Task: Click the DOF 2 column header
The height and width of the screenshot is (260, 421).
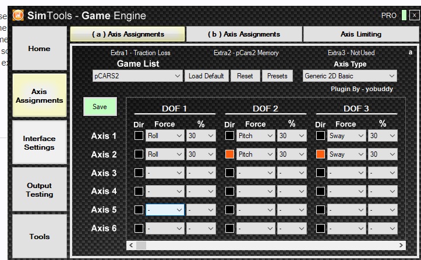Action: point(266,109)
